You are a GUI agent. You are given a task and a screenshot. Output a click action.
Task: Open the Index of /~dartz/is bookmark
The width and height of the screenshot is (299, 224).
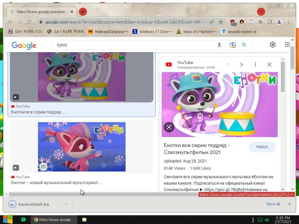[x=197, y=32]
